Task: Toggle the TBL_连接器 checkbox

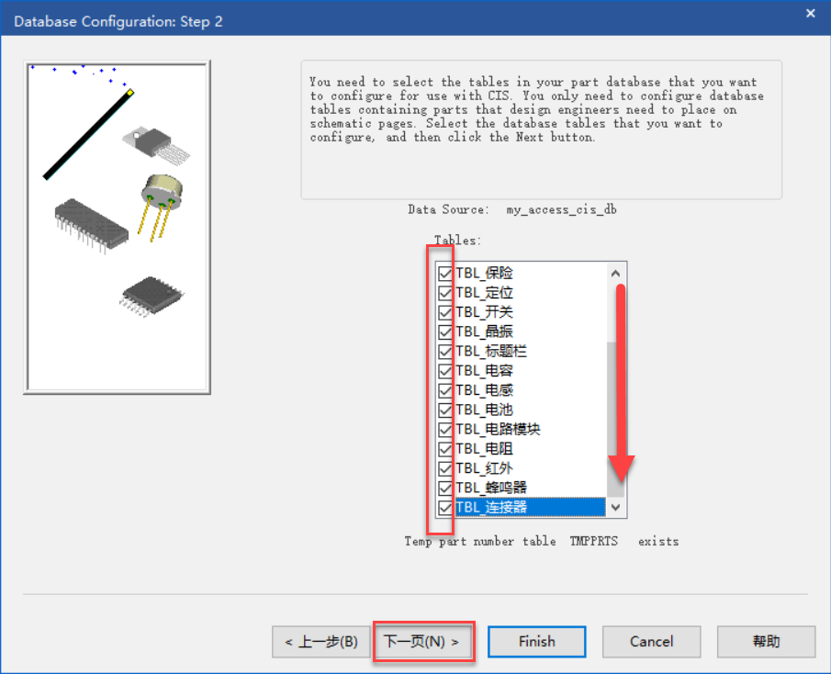Action: (445, 508)
